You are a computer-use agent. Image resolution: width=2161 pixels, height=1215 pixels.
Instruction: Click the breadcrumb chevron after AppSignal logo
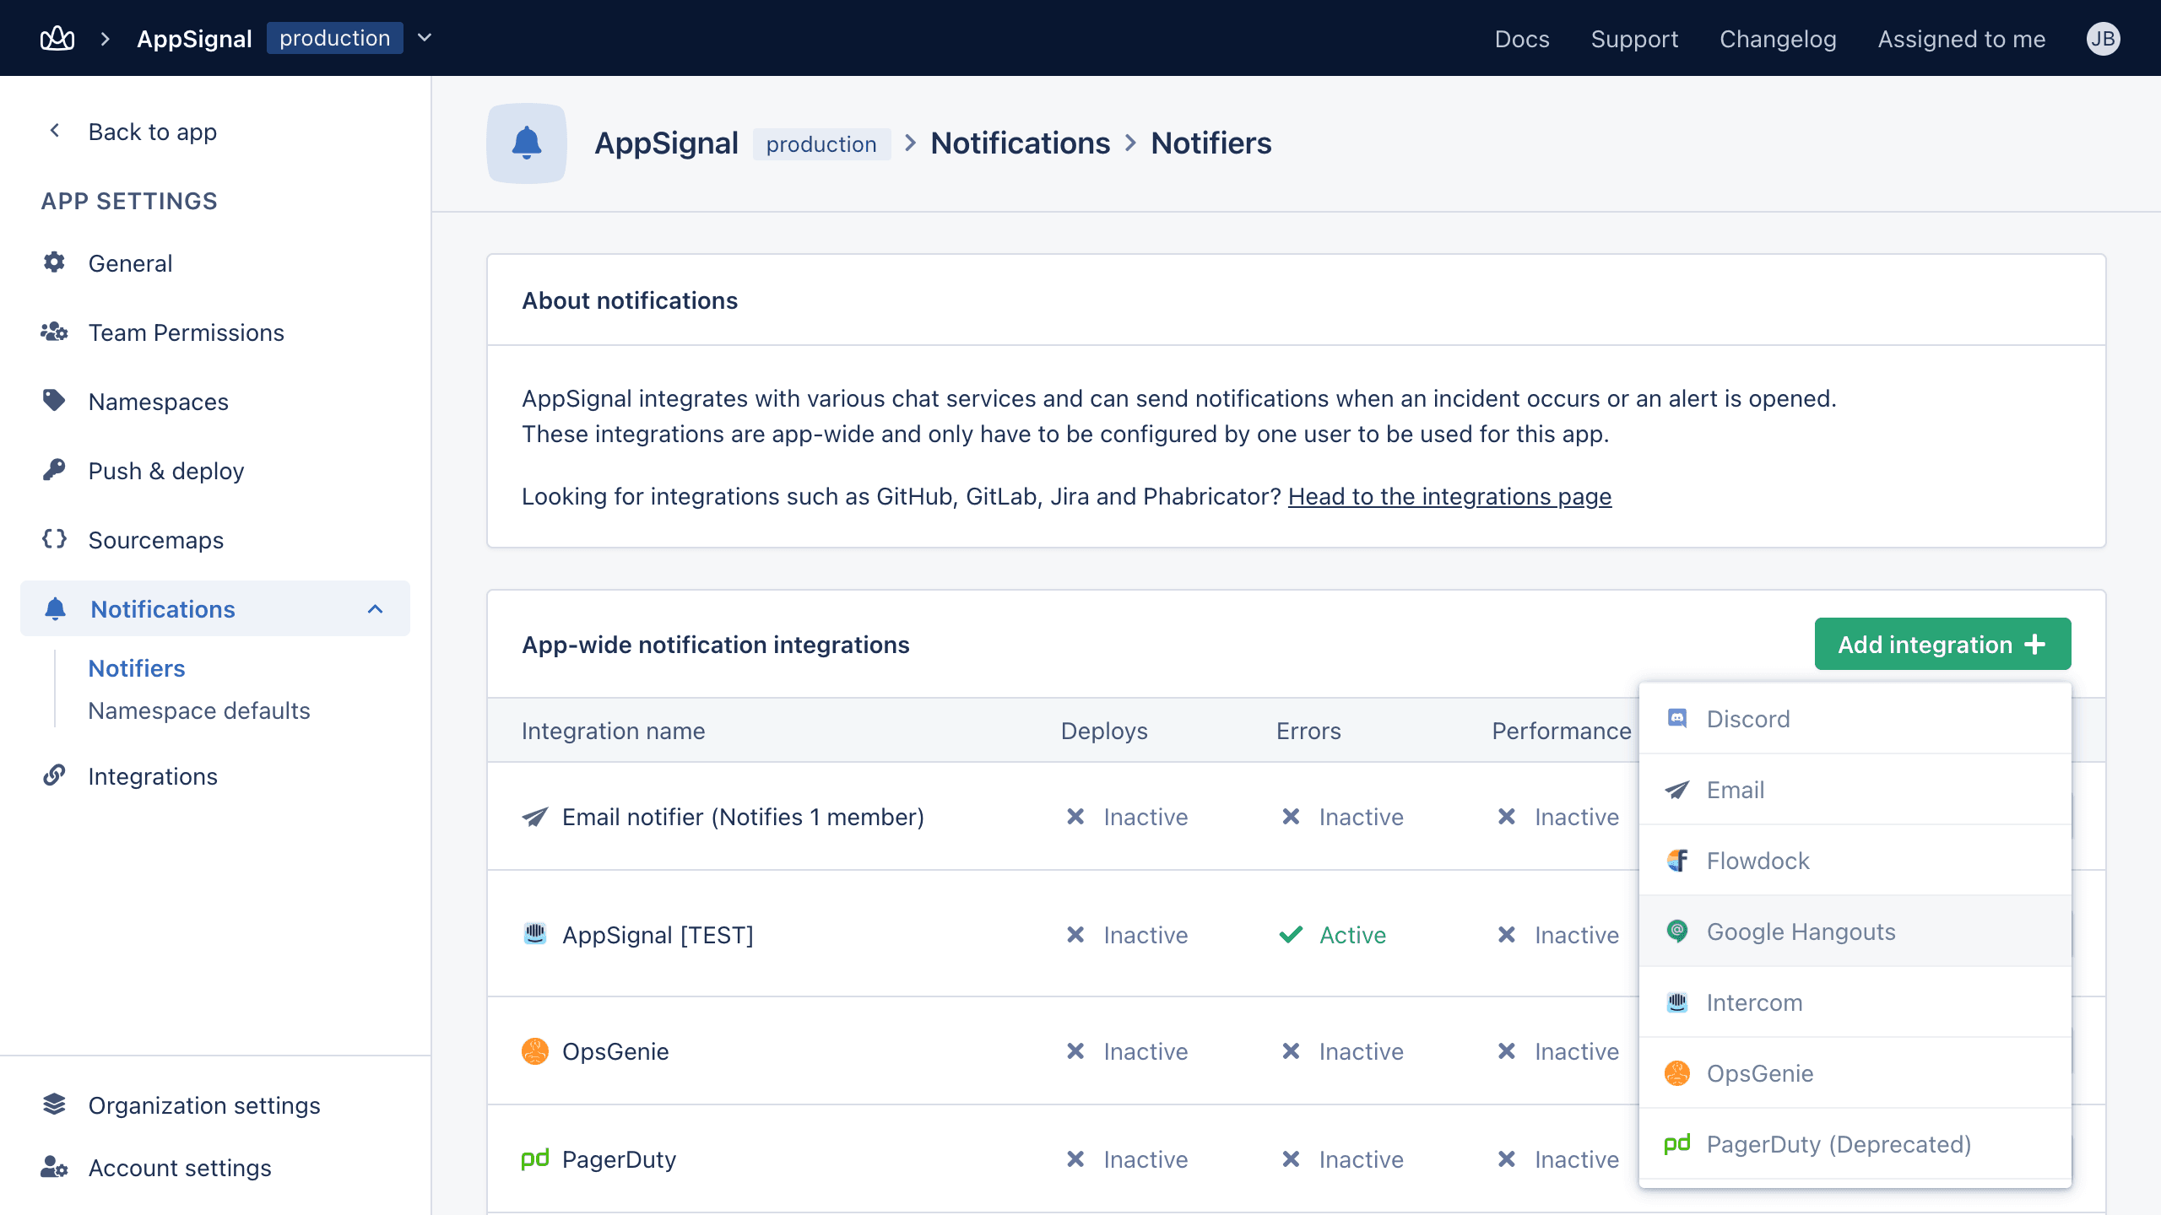click(x=106, y=39)
